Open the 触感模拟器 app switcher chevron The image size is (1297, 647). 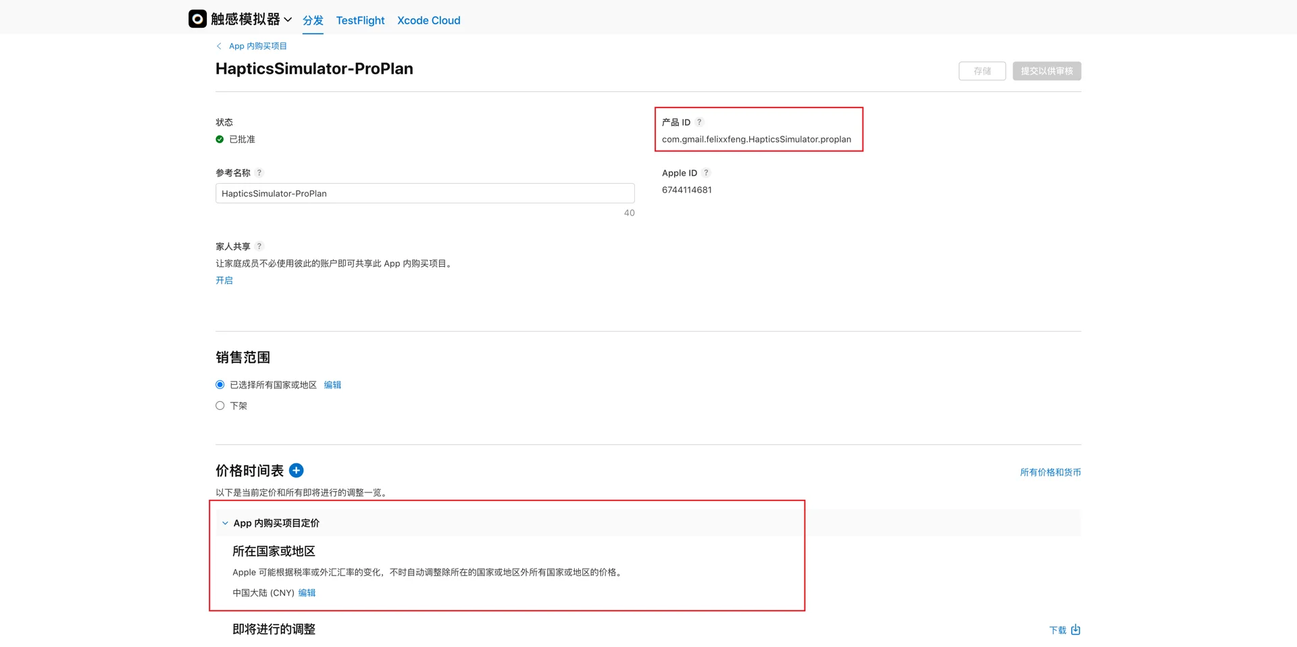(288, 20)
